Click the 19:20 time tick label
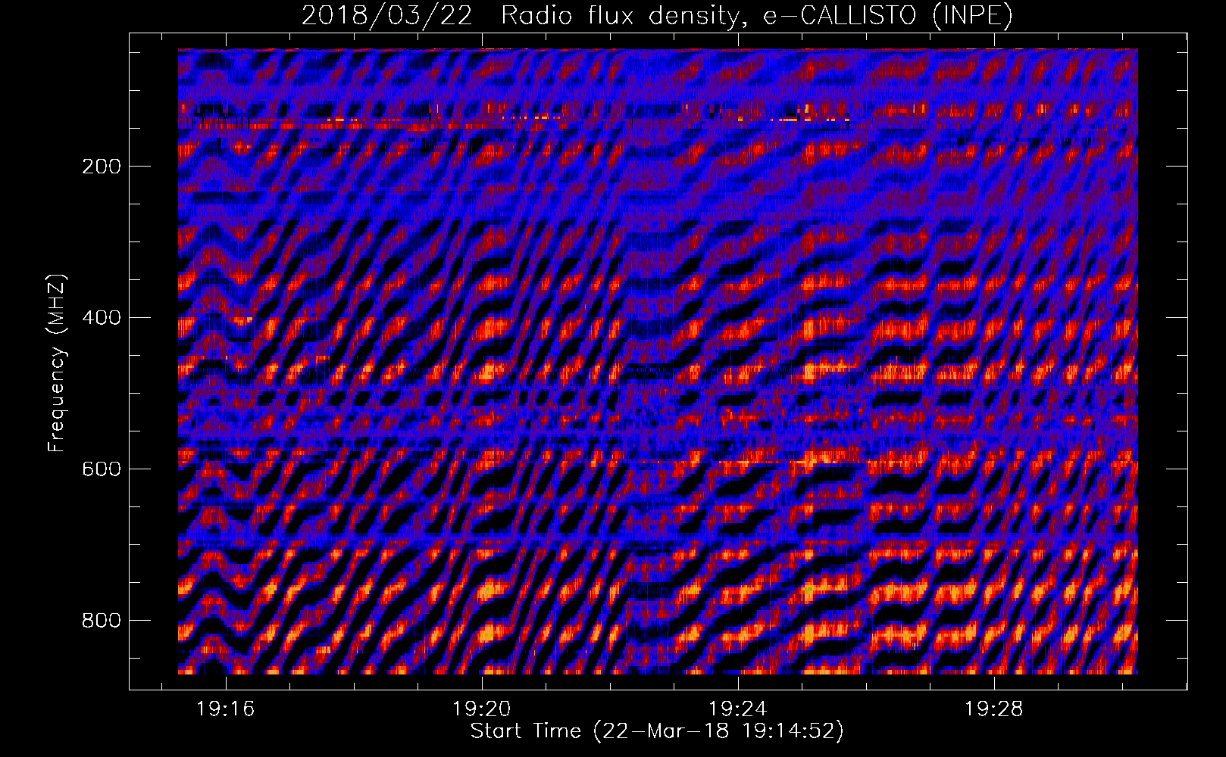The height and width of the screenshot is (757, 1226). pos(482,709)
